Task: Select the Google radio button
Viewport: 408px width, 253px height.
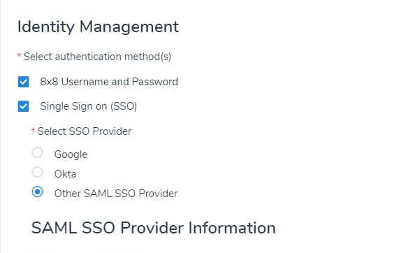Action: tap(37, 152)
